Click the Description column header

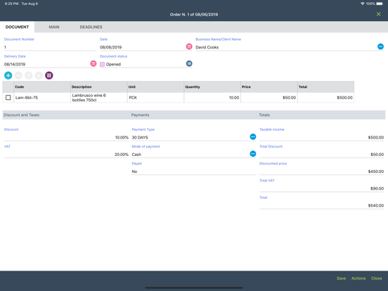click(99, 87)
